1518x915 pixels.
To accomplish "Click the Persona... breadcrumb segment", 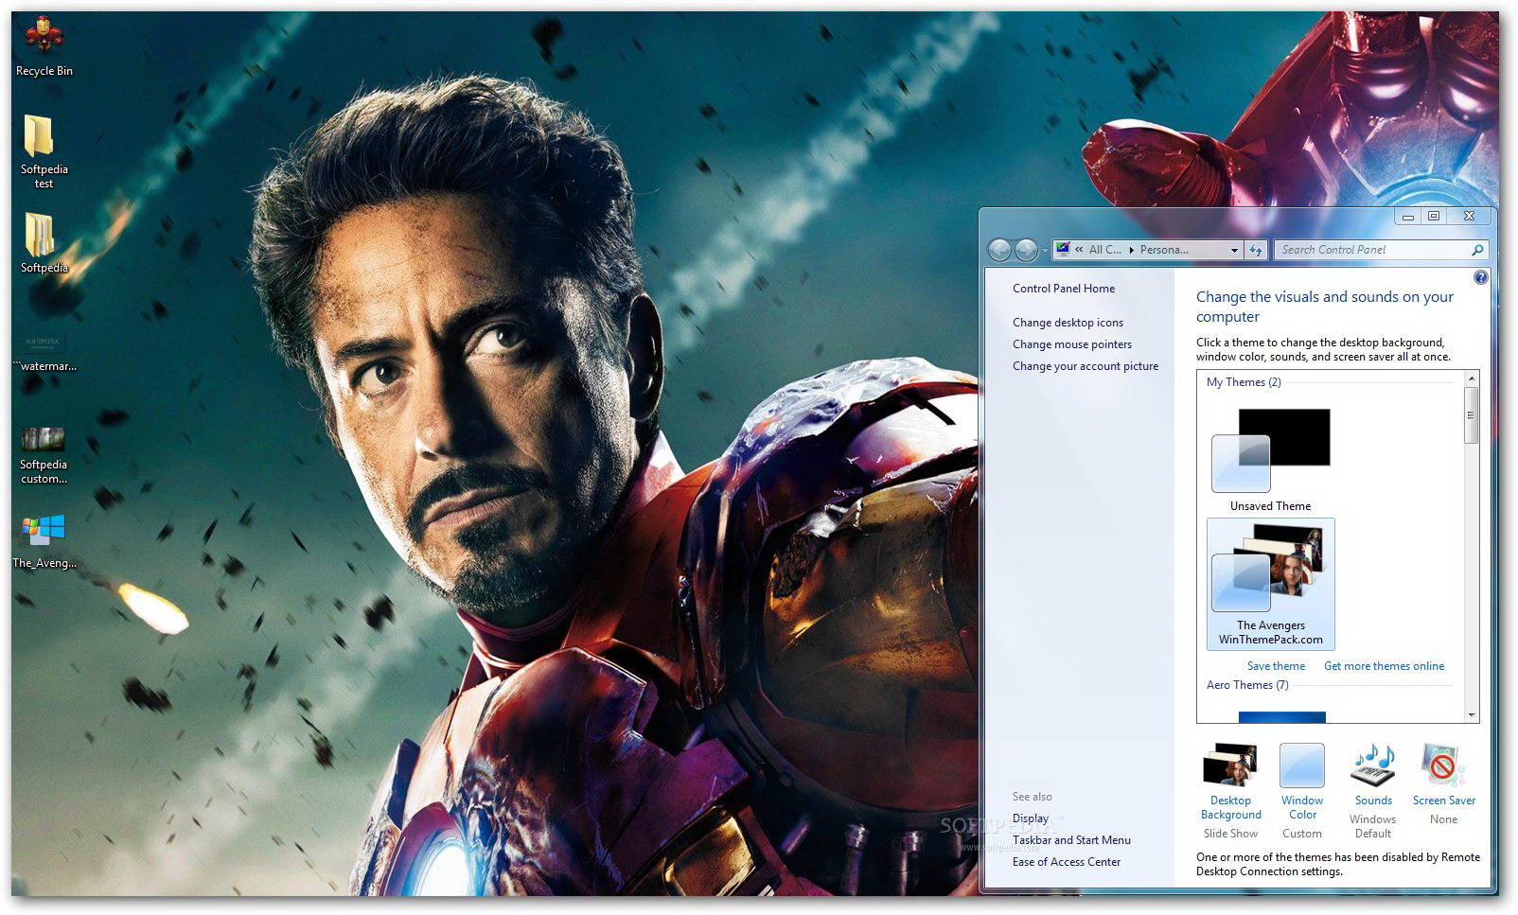I will (x=1164, y=250).
